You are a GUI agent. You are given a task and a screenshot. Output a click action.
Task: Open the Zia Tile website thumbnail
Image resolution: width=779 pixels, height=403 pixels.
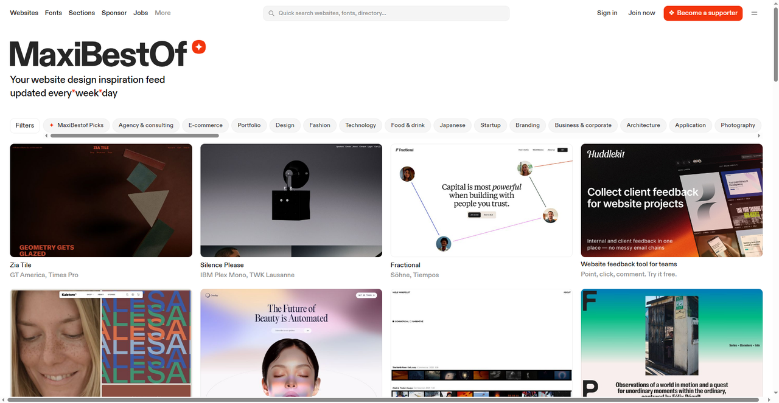point(101,200)
